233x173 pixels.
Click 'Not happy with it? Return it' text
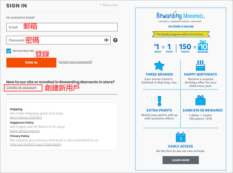click(x=38, y=127)
